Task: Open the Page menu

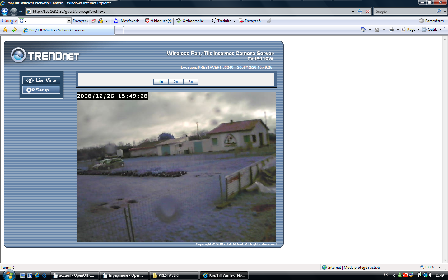Action: (410, 30)
